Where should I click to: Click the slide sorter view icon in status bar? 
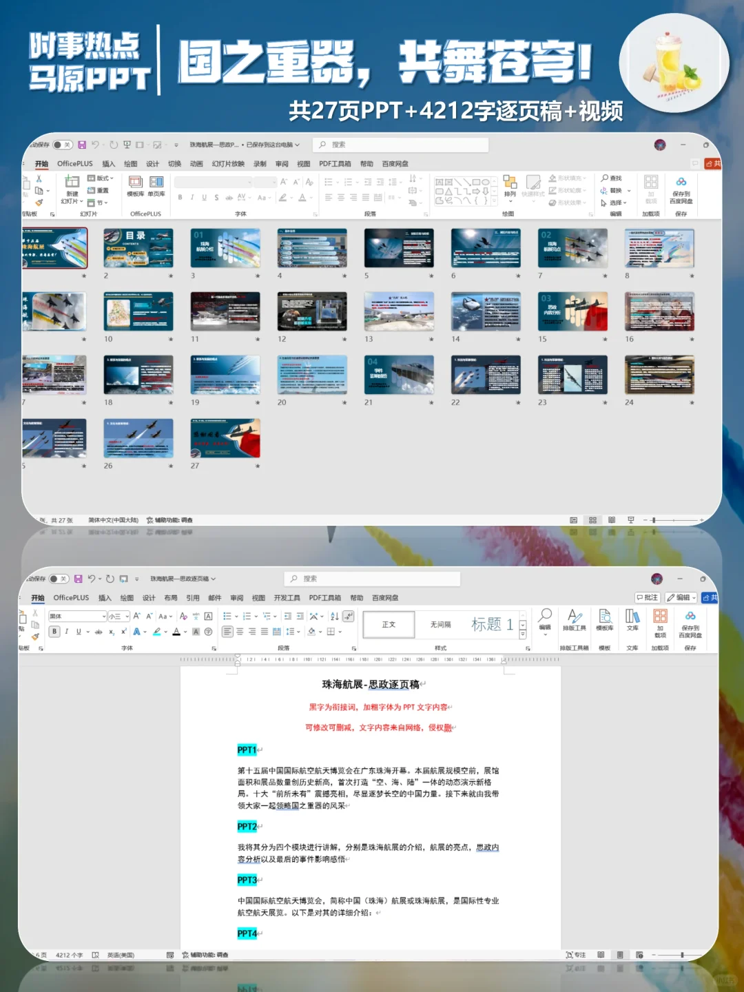tap(592, 520)
